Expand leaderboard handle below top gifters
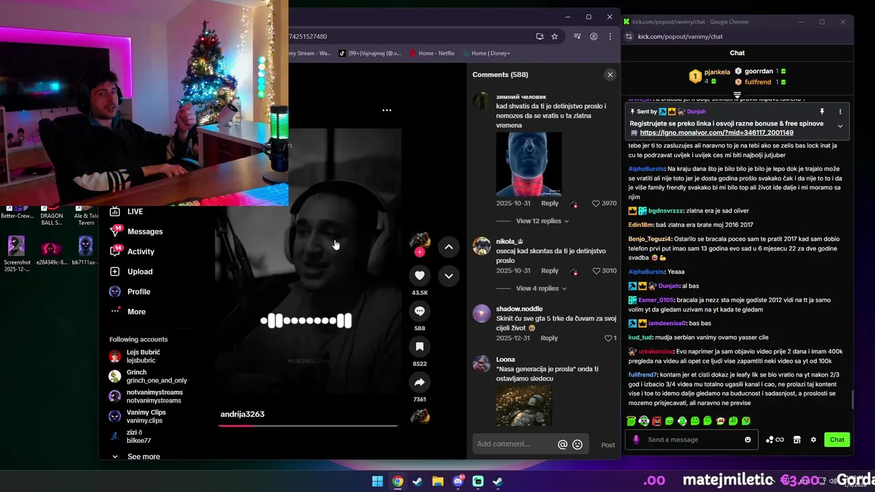This screenshot has width=875, height=492. (x=737, y=94)
